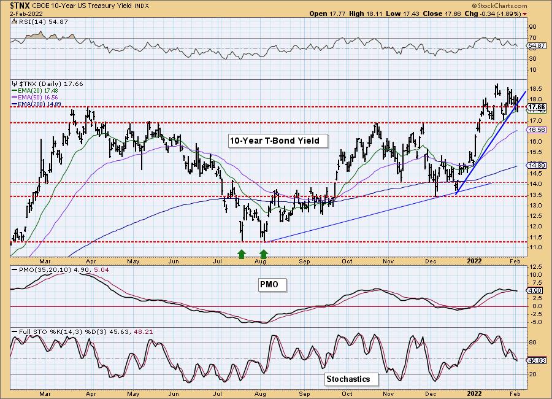Viewport: 552px width, 399px height.
Task: Click the green EMA(20) line swatch
Action: (x=13, y=91)
